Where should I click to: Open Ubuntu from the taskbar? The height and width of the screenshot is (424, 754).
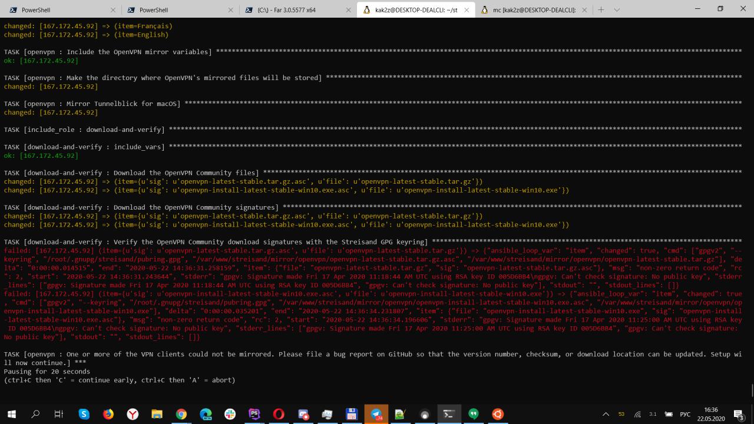coord(498,414)
